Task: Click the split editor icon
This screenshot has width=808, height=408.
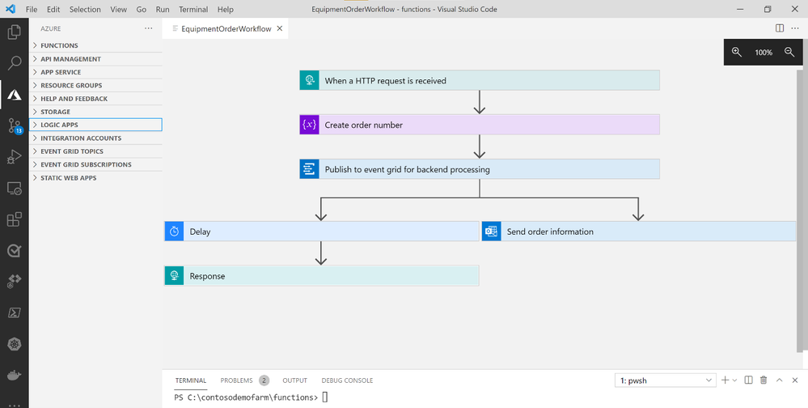Action: (780, 28)
